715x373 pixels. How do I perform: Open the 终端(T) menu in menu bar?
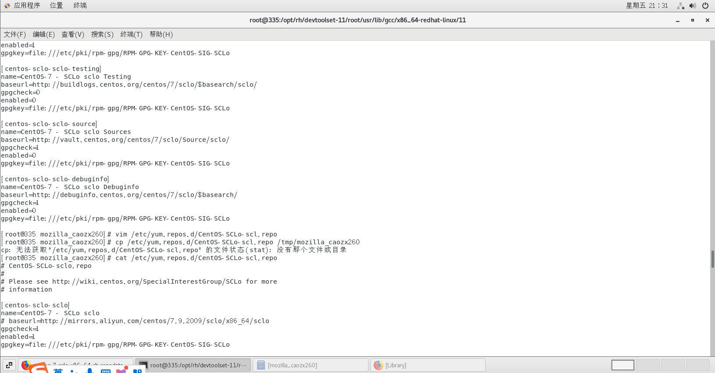(x=132, y=34)
